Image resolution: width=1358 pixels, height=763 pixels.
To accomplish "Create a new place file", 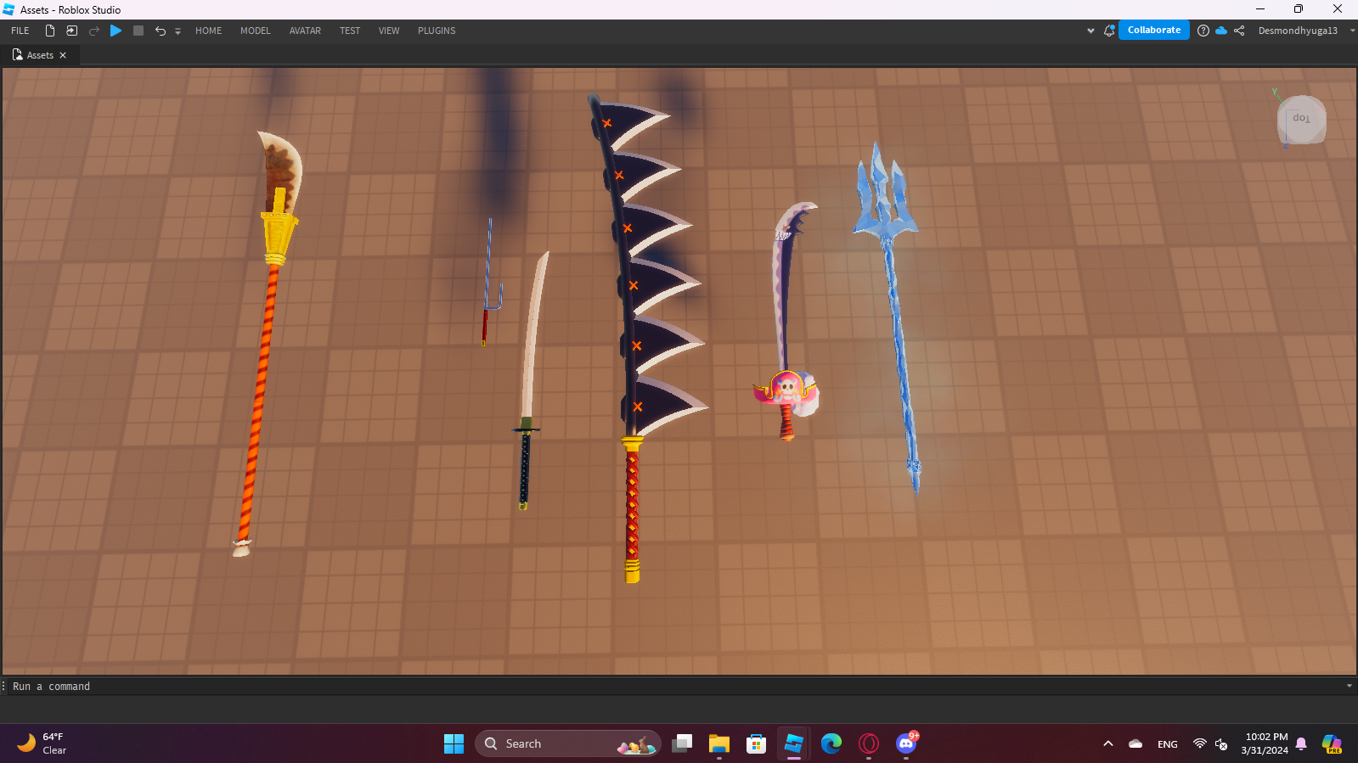I will (x=50, y=31).
